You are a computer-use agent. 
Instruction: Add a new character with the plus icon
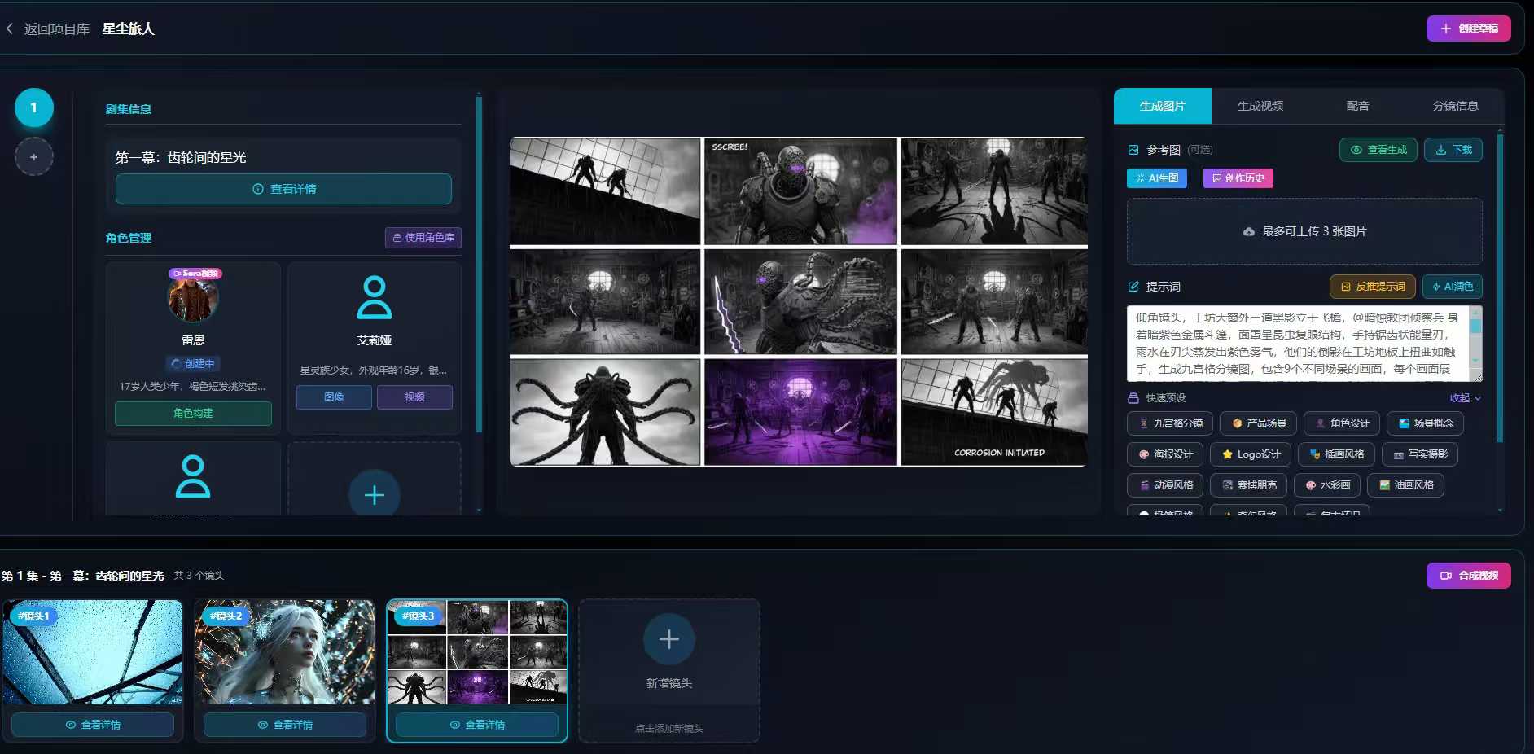375,494
